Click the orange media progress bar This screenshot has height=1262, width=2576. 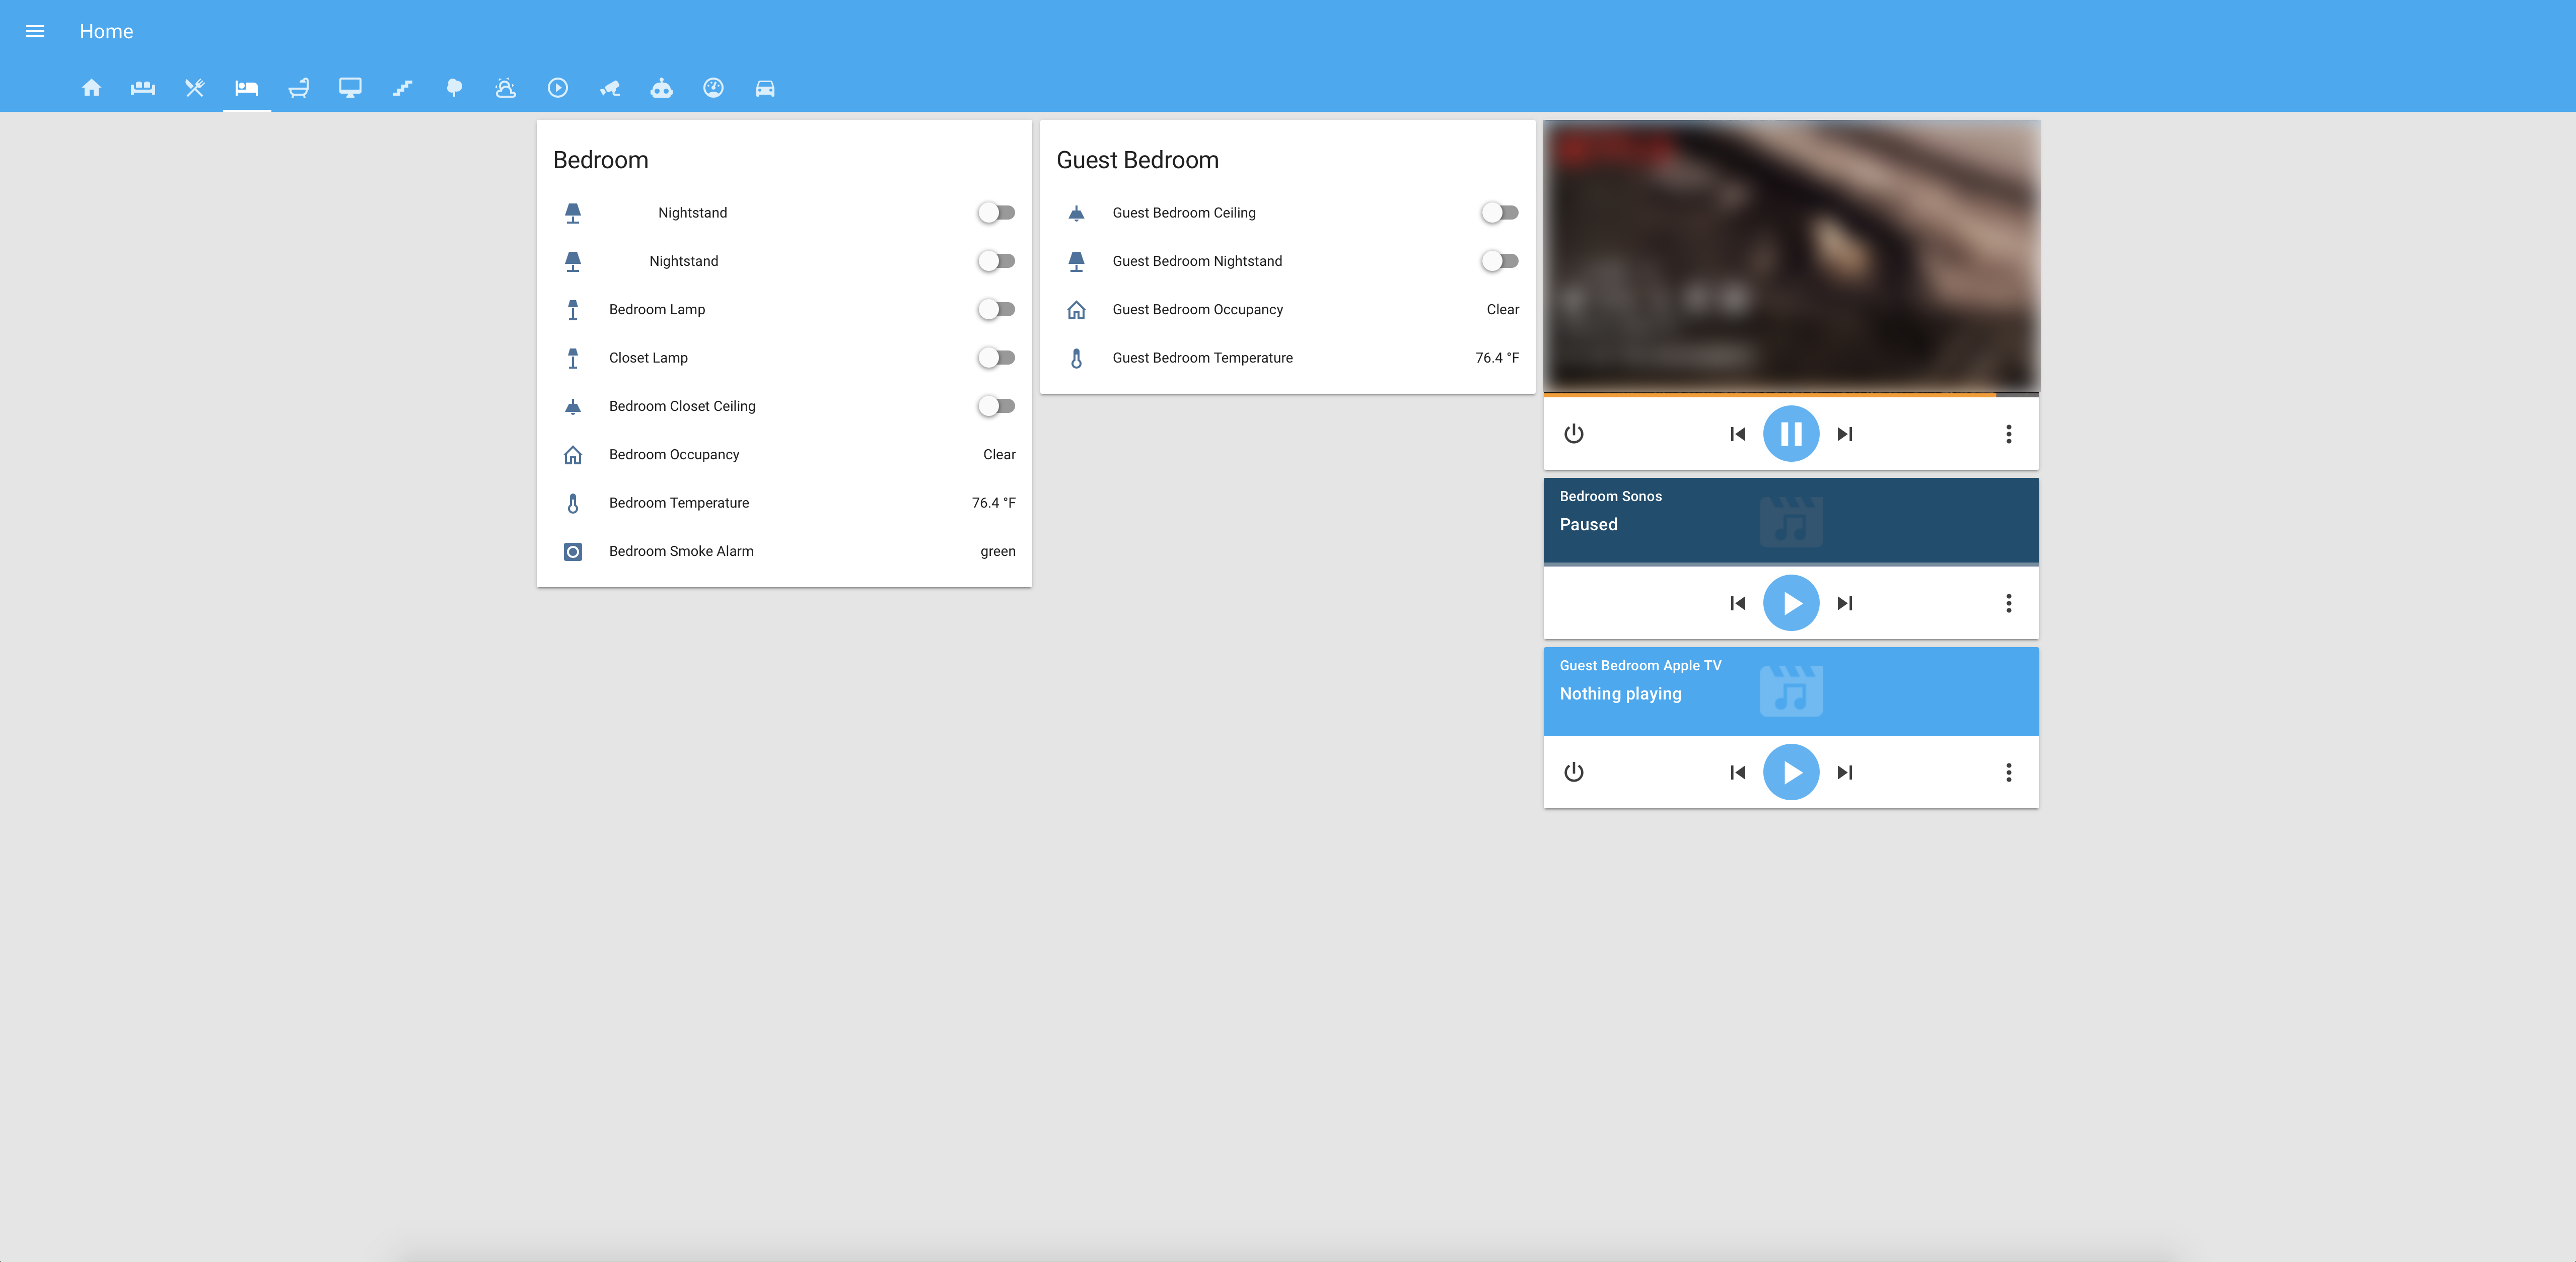tap(1770, 395)
